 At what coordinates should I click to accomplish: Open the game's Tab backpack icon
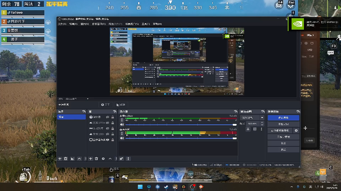coord(24,177)
